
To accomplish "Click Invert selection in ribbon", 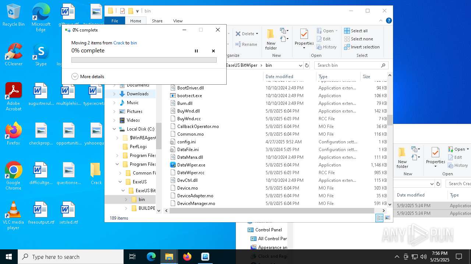I will click(x=362, y=47).
